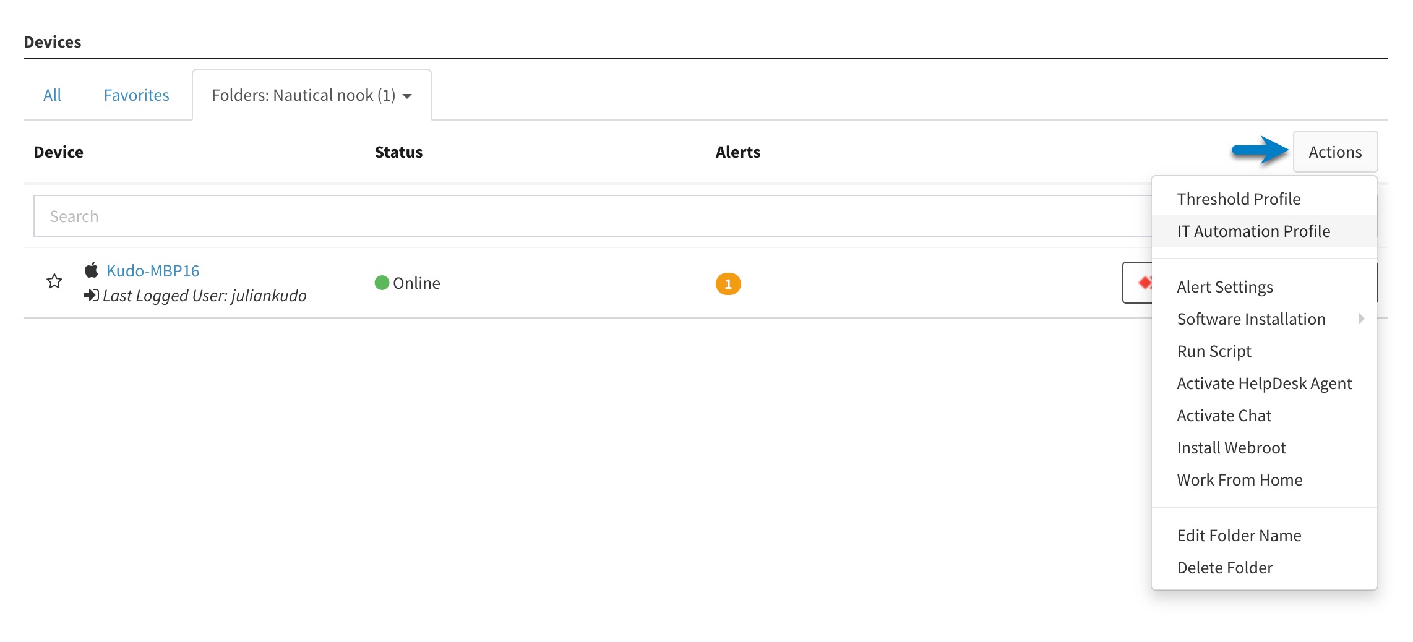The width and height of the screenshot is (1413, 642).
Task: Expand the Folders: Nautical nook dropdown
Action: tap(407, 96)
